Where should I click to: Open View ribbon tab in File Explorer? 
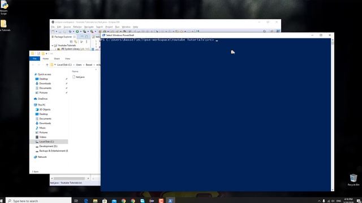[67, 59]
